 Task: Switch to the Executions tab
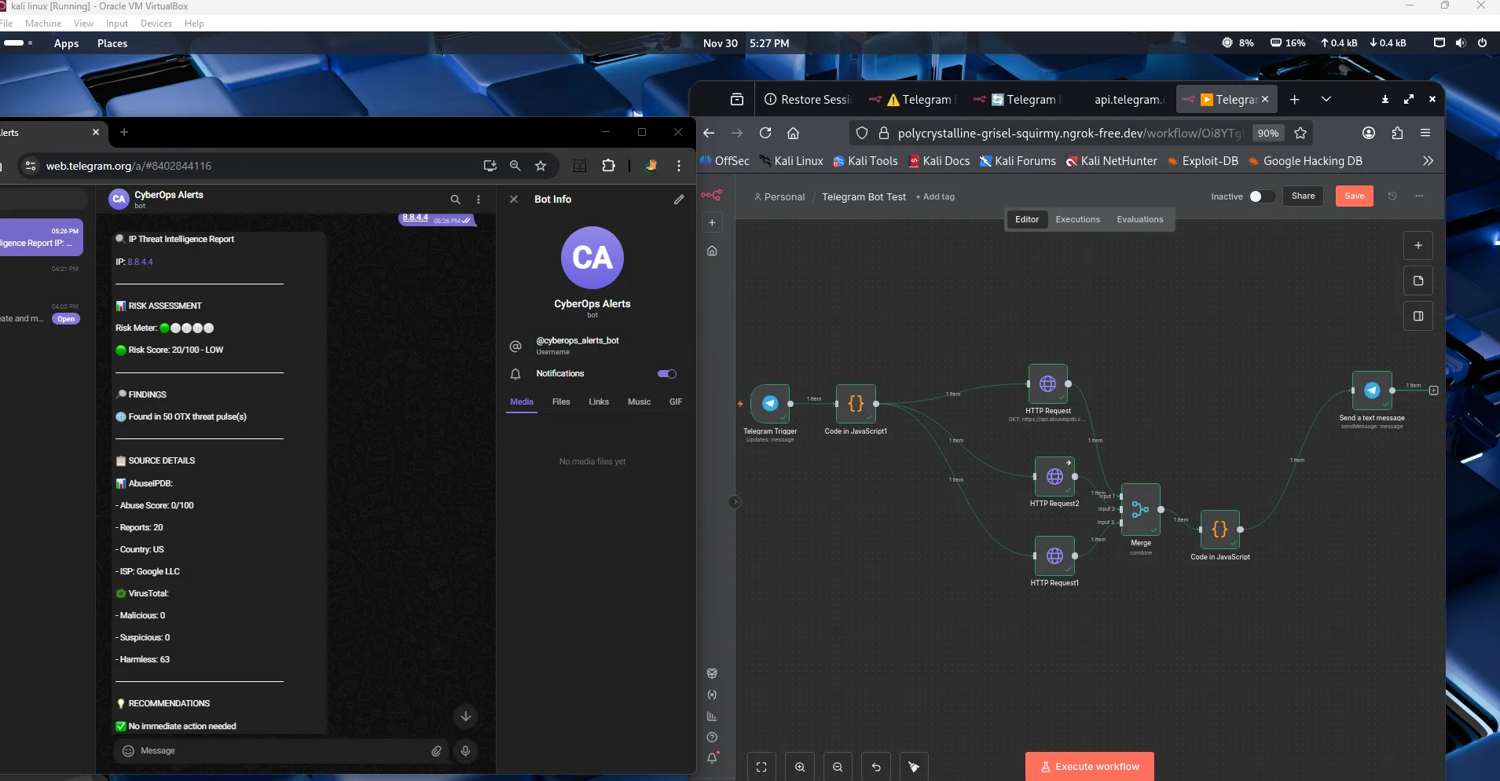1077,219
